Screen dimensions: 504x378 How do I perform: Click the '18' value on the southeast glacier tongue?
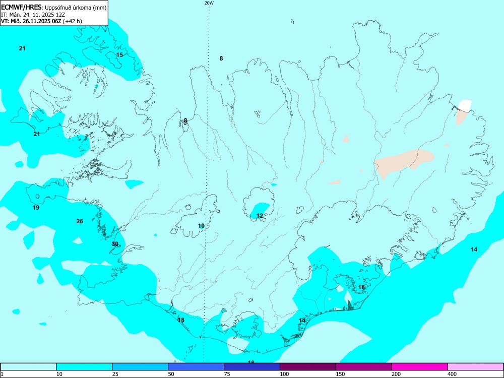pos(361,287)
